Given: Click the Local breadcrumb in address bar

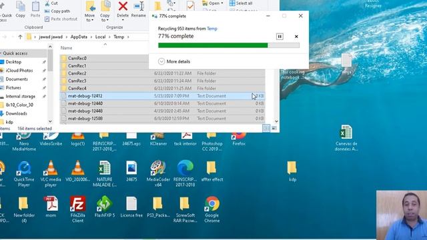Looking at the screenshot, I should [100, 37].
